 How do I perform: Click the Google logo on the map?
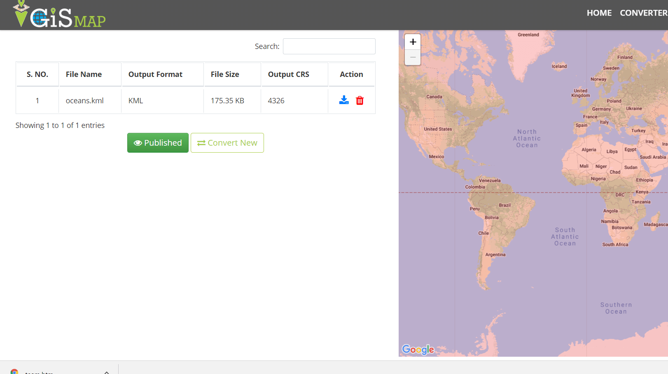[418, 350]
